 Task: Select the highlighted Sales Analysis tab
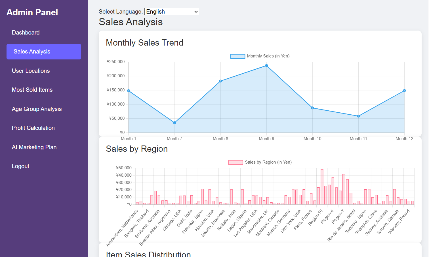coord(32,52)
